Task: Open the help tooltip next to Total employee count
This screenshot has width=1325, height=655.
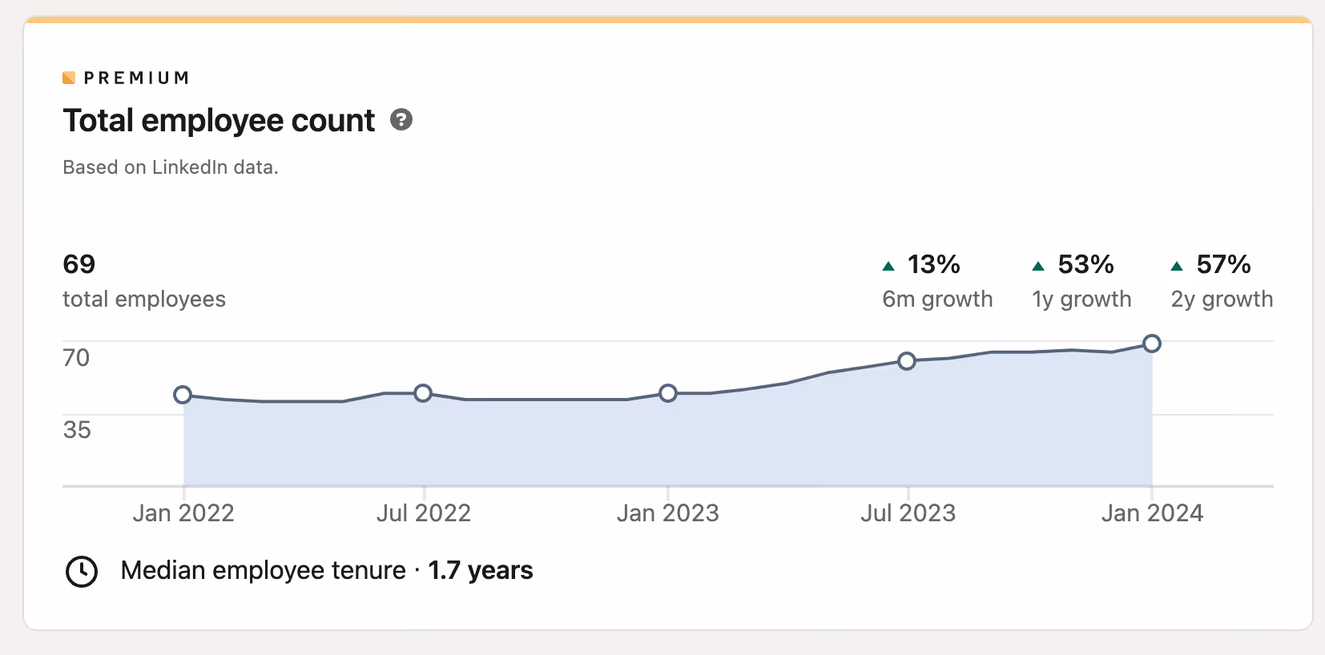Action: point(402,120)
